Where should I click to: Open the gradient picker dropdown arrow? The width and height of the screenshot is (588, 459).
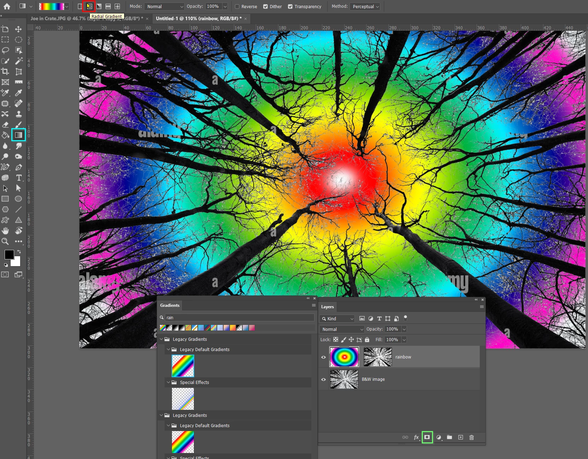tap(67, 6)
